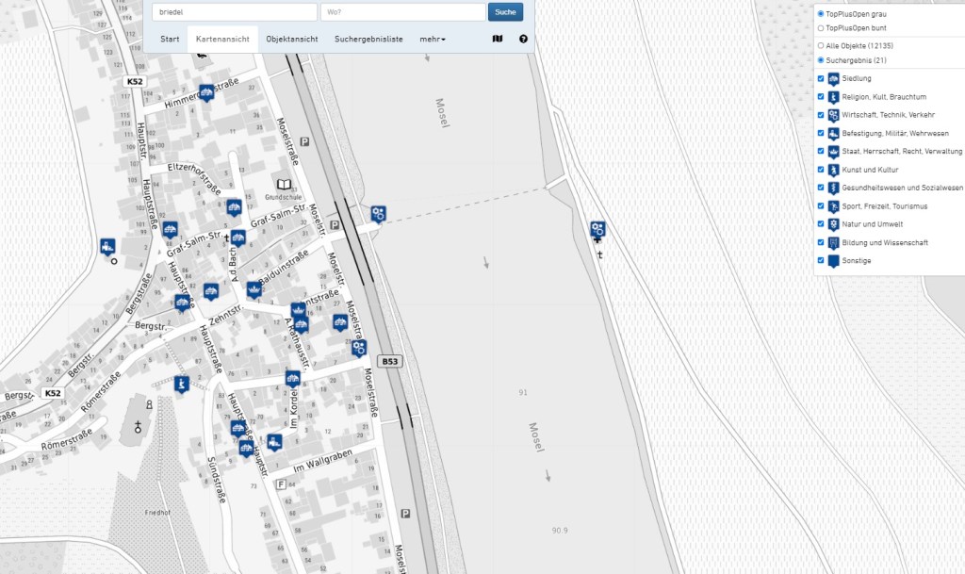Click the marker just west of Im Wallgraben
Screen dimensions: 965x574
[x=274, y=441]
